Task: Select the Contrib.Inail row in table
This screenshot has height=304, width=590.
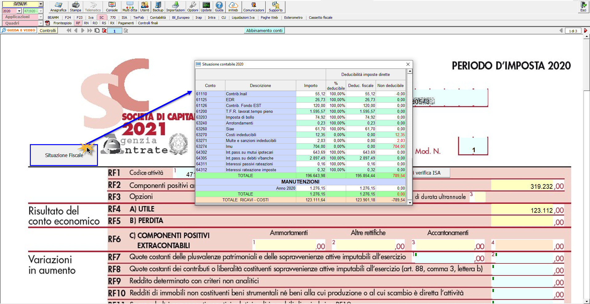Action: (301, 94)
